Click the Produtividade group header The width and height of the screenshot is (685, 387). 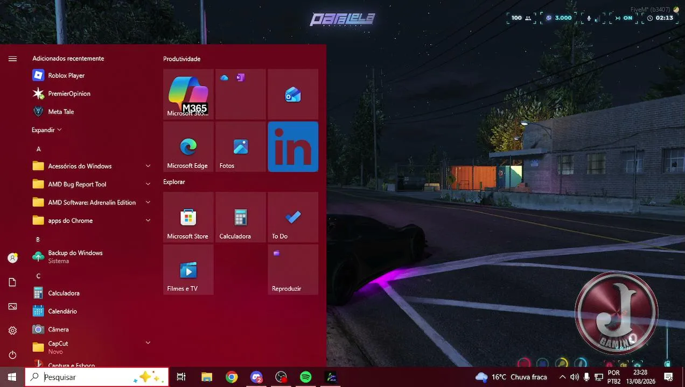coord(182,59)
